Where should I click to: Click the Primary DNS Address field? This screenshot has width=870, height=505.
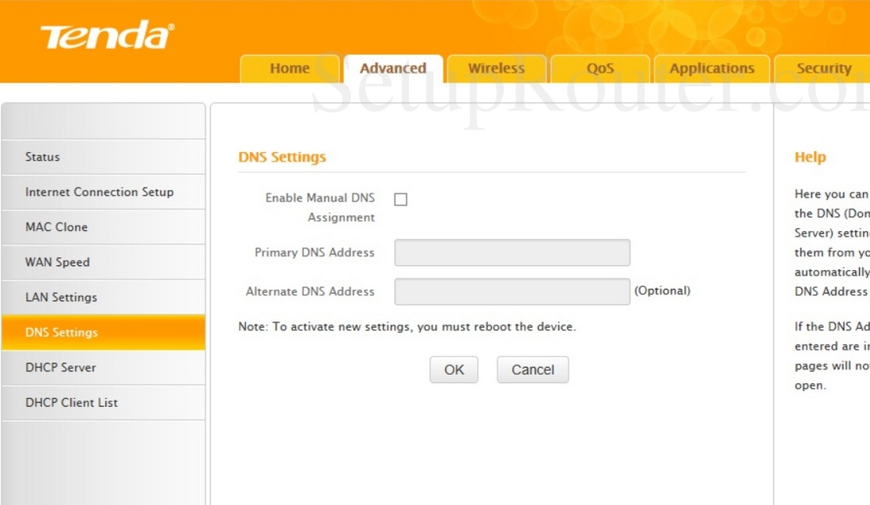click(x=512, y=253)
